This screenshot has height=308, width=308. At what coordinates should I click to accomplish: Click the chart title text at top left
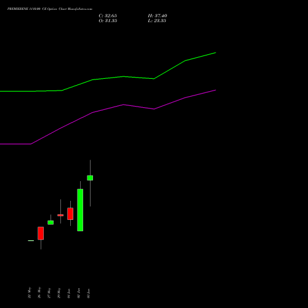(50, 9)
